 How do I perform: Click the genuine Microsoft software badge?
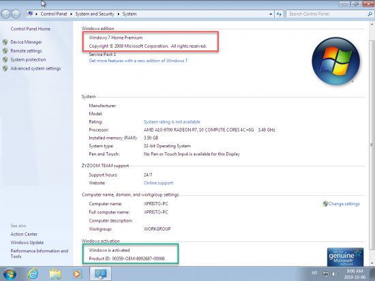(x=346, y=257)
